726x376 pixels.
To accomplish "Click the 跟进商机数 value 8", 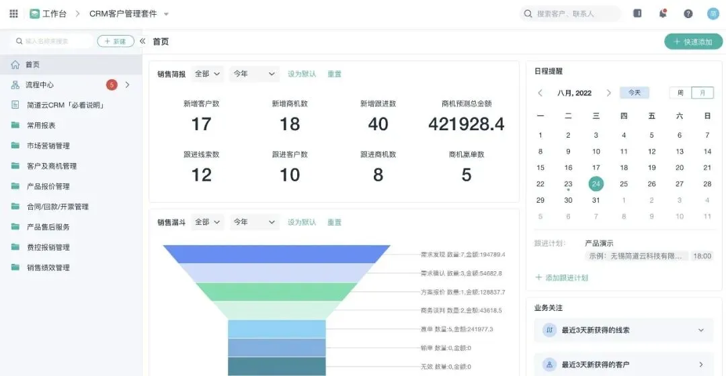I will (378, 175).
